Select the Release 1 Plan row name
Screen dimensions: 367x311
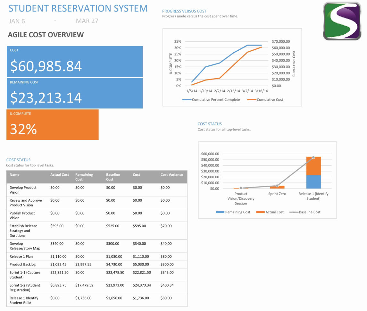click(21, 256)
